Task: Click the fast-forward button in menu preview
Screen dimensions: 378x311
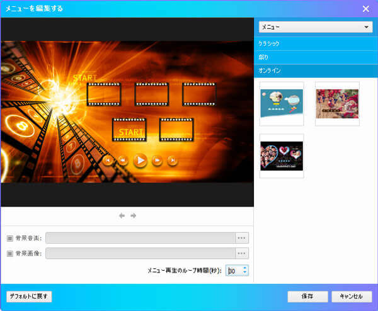Action: [157, 160]
